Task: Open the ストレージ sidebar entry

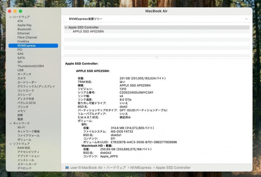Action: (24, 95)
